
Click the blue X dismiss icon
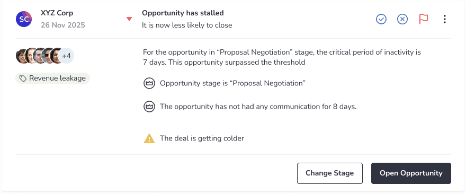point(402,19)
